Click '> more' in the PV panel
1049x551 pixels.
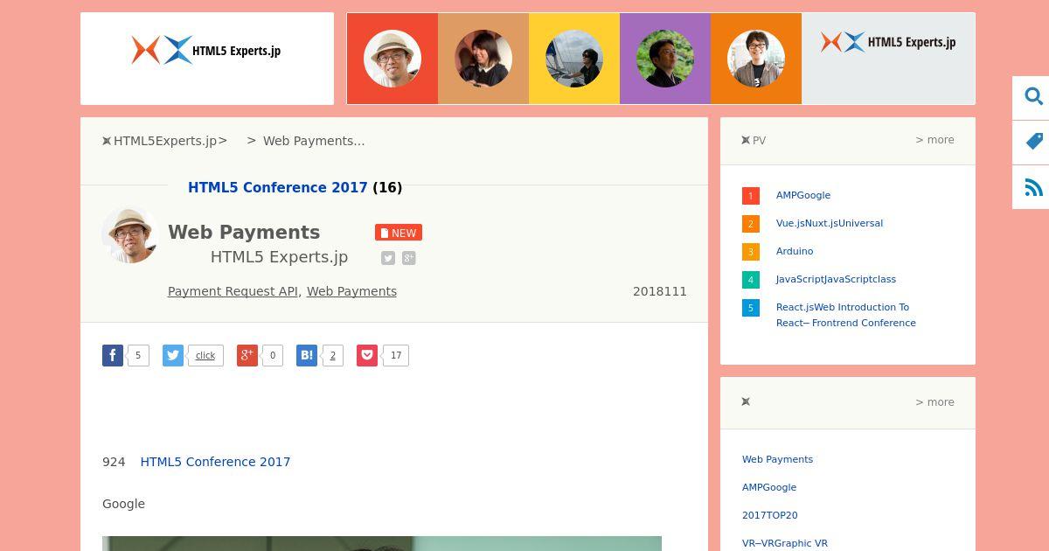coord(934,140)
